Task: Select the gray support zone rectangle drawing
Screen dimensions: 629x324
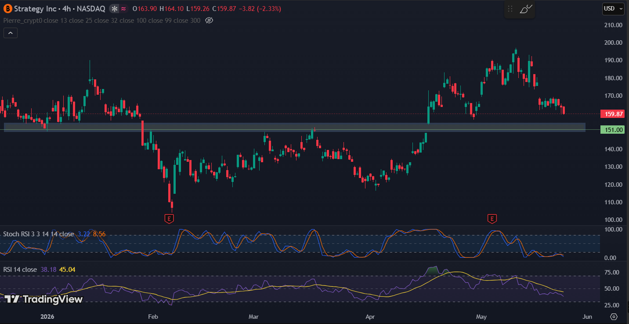Action: 295,127
